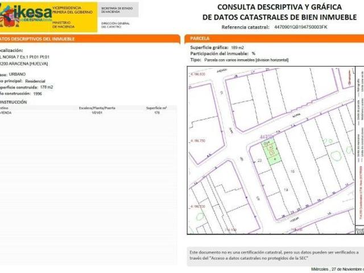Click 'DIRECCIÓN GENERAL DEL CATASTRO' text
364x273 pixels.
click(x=115, y=25)
